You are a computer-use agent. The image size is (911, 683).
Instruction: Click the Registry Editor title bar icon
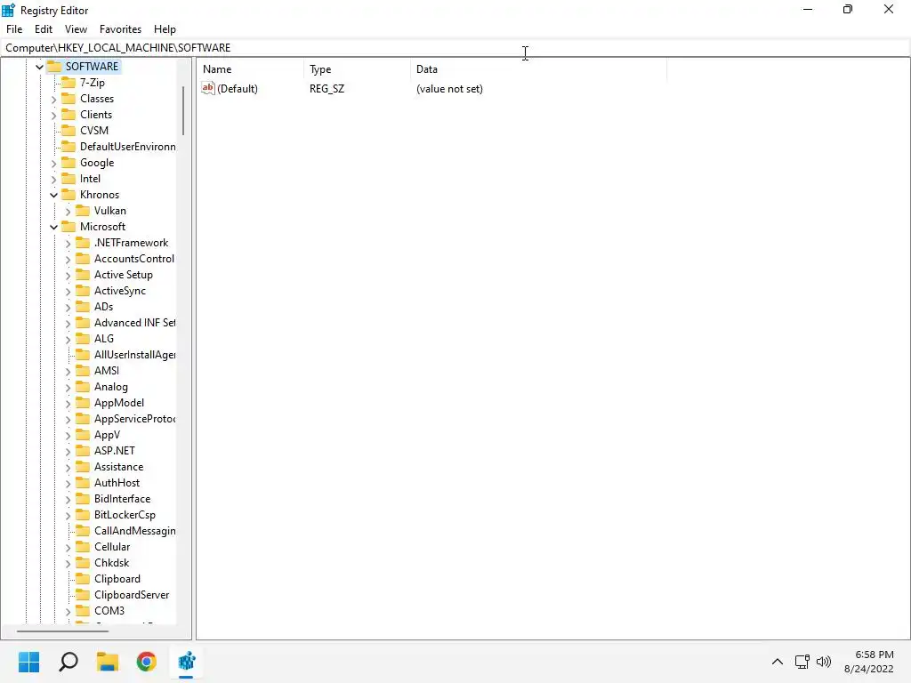[x=8, y=11]
